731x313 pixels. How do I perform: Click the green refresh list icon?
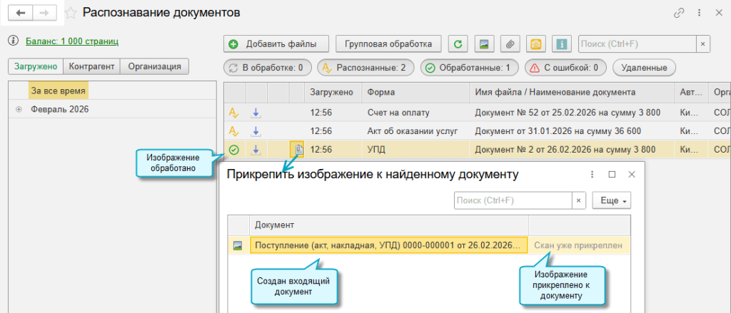click(x=458, y=44)
